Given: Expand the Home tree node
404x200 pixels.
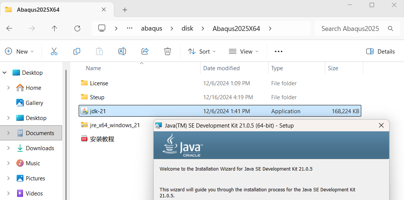Looking at the screenshot, I should pos(8,88).
